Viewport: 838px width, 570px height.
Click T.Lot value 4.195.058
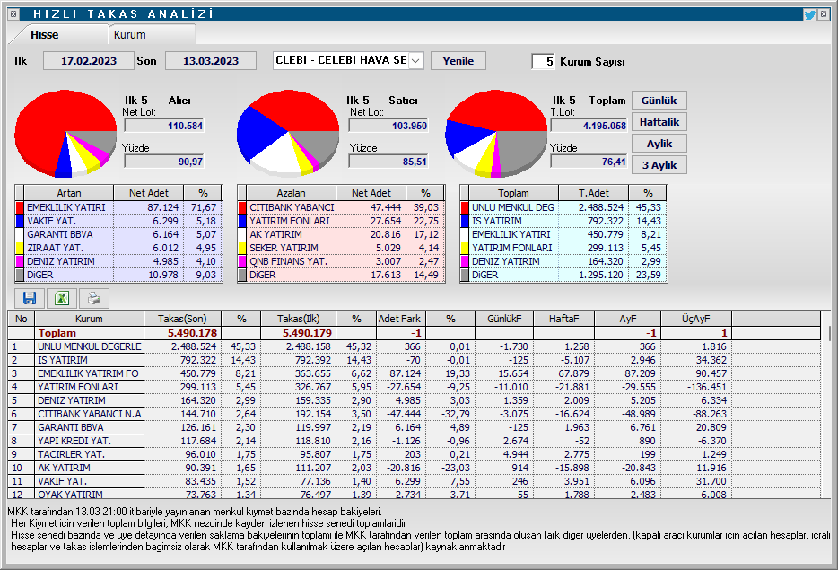pyautogui.click(x=589, y=126)
